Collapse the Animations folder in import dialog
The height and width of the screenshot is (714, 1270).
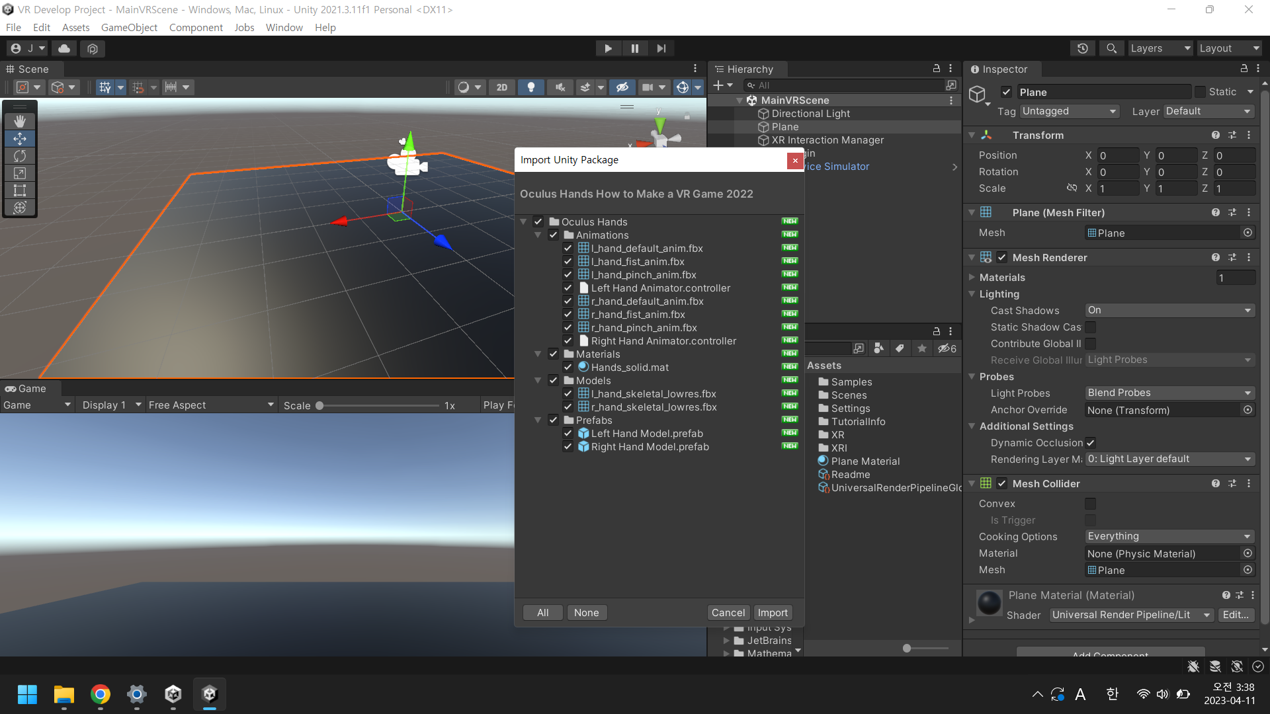coord(538,235)
